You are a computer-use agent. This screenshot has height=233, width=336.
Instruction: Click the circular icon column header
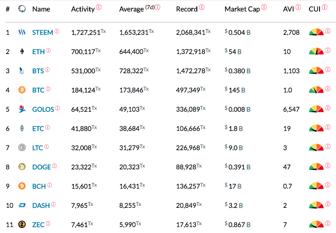pyautogui.click(x=22, y=9)
